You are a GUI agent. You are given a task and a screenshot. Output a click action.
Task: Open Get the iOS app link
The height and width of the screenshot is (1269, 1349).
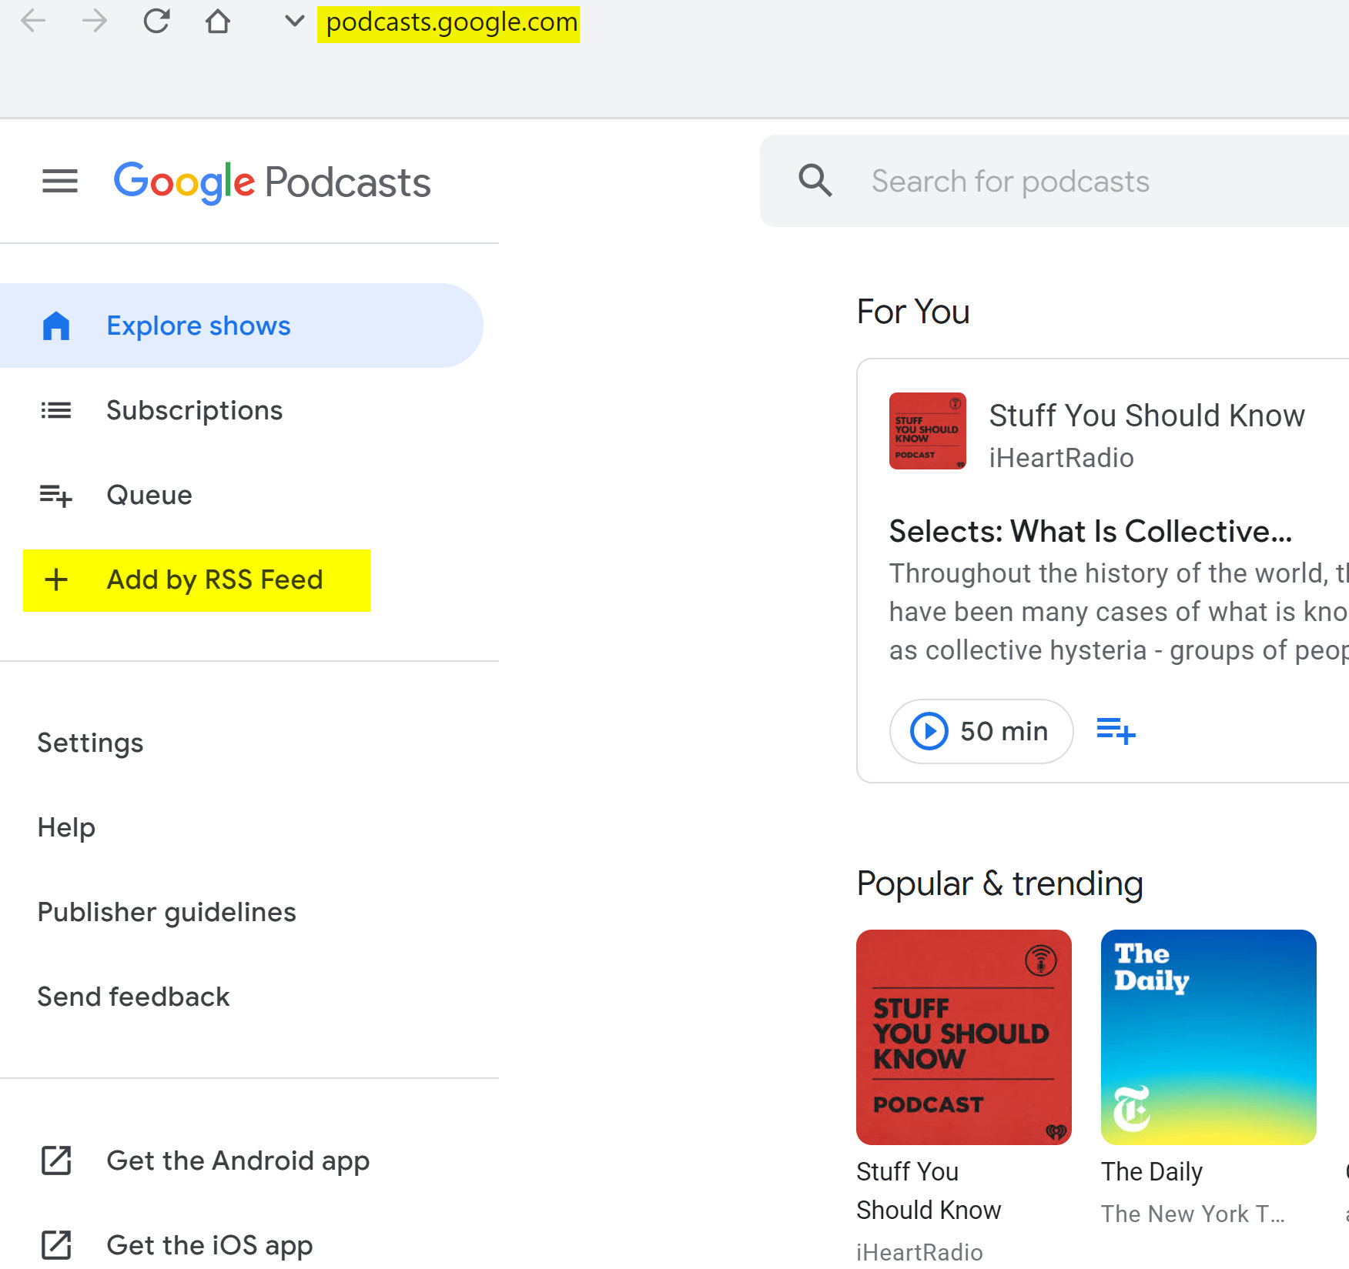point(209,1245)
